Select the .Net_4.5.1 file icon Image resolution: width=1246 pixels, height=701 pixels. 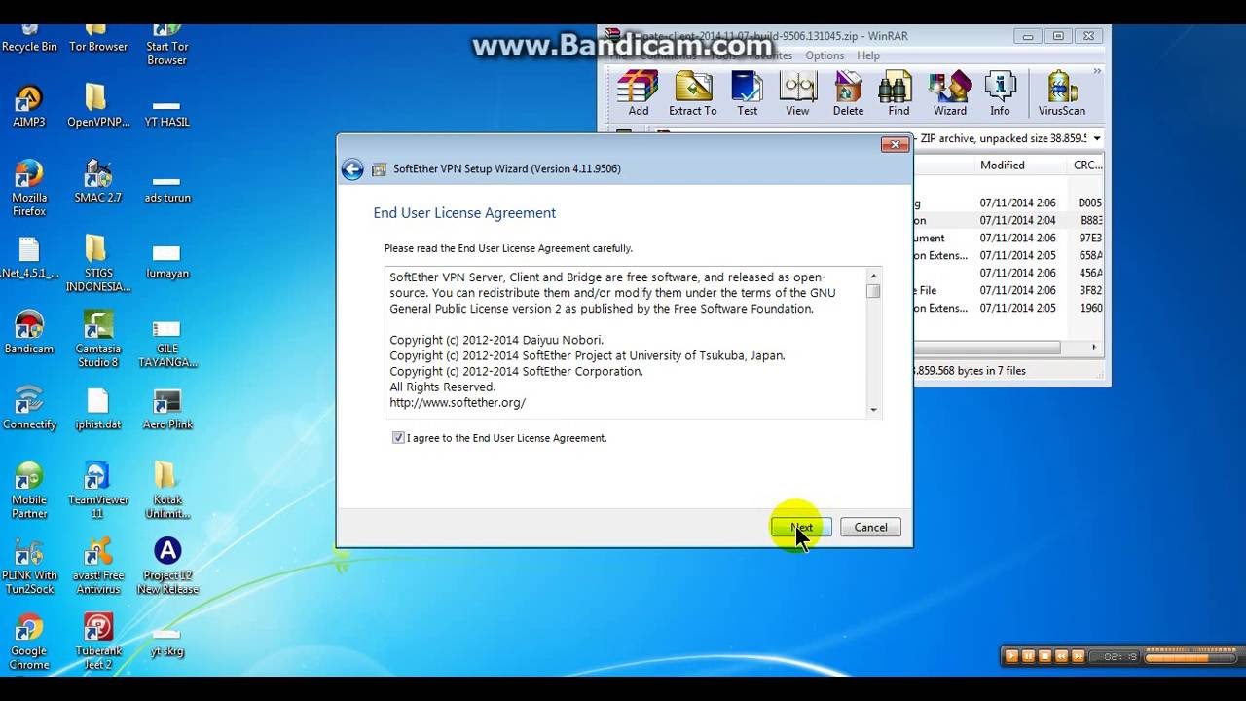click(x=29, y=257)
